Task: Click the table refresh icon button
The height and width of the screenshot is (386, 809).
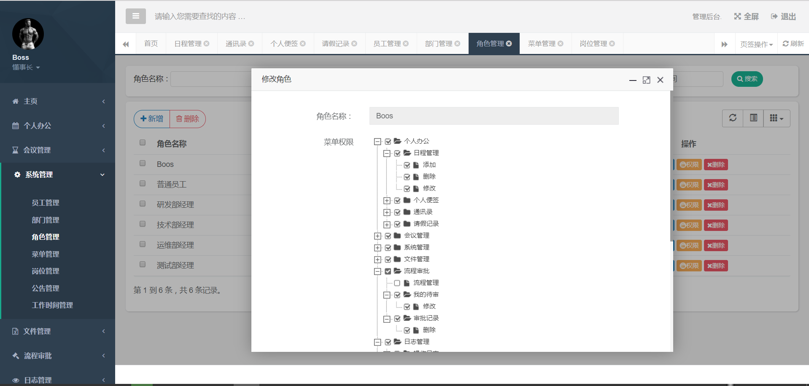Action: point(733,118)
